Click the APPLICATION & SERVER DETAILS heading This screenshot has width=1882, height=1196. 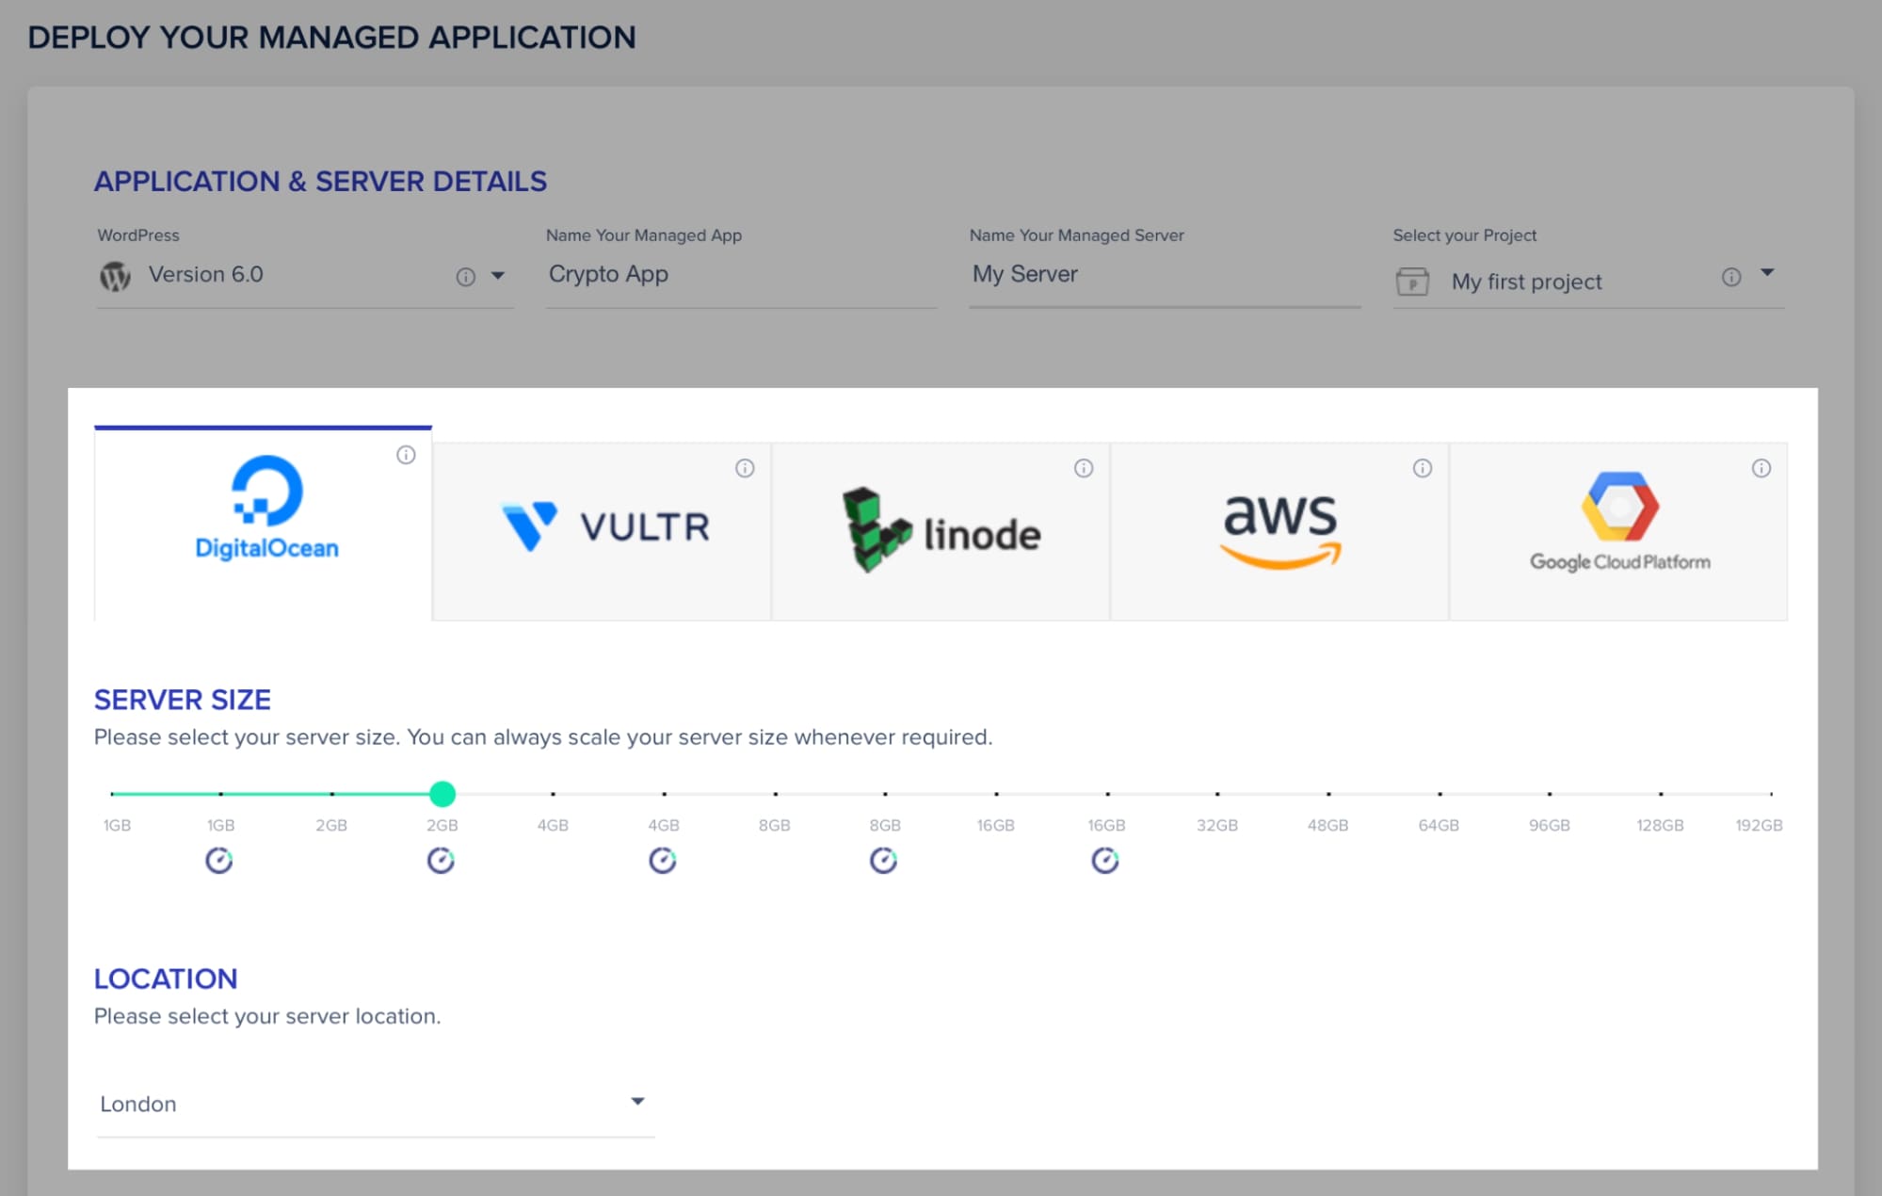click(x=320, y=181)
